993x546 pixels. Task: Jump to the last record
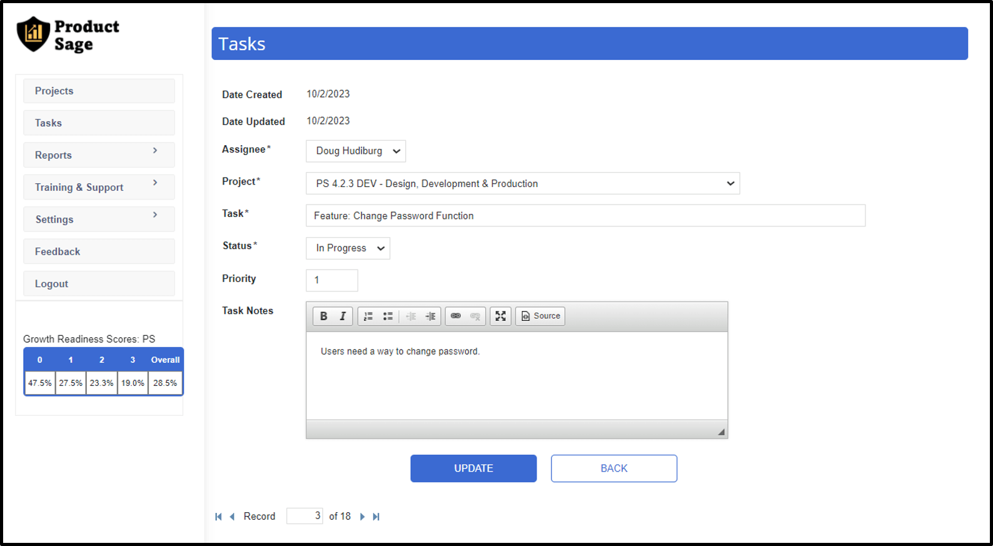(x=376, y=517)
